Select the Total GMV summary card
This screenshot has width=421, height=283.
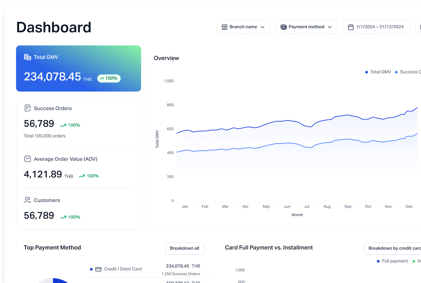coord(78,69)
